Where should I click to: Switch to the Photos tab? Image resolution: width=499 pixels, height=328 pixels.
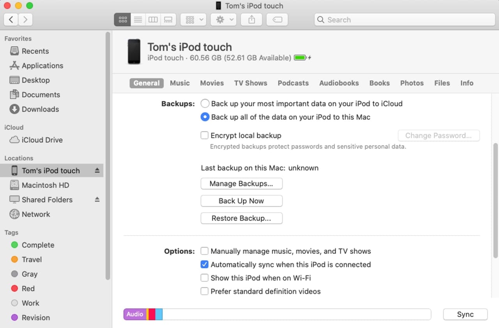click(x=412, y=83)
